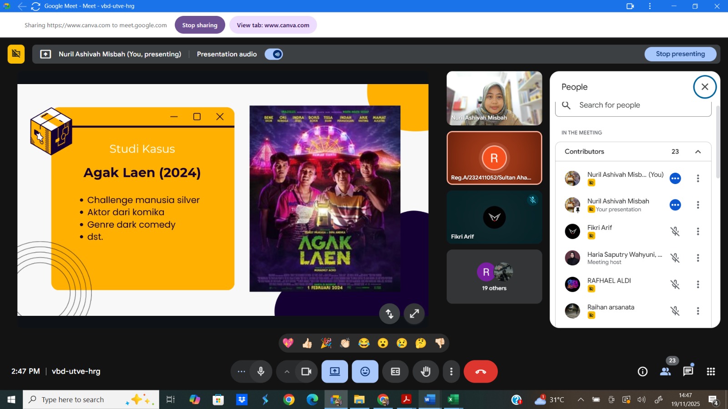This screenshot has height=409, width=728.
Task: Click View tab: www.canva.com
Action: 273,25
